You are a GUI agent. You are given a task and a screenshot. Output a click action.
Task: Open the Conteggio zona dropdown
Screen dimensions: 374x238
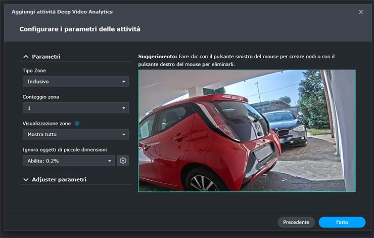tap(76, 108)
